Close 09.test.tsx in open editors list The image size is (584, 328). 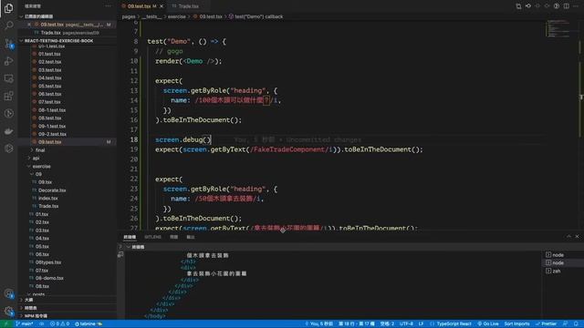[29, 25]
